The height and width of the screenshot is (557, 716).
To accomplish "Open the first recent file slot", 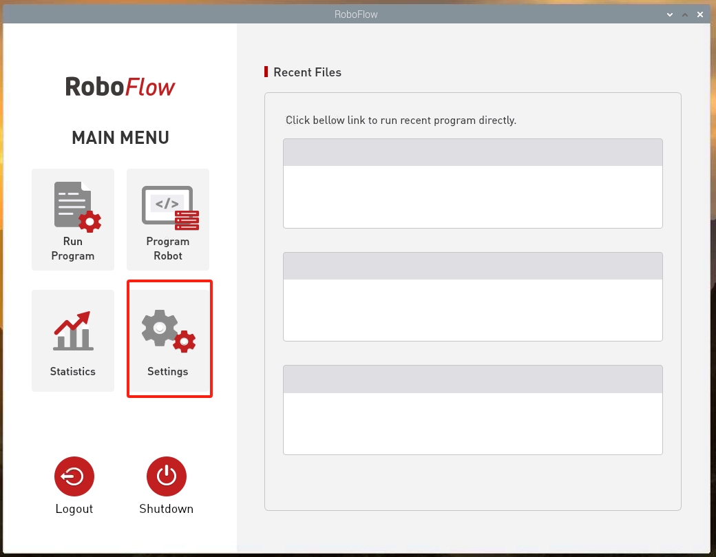I will (472, 183).
